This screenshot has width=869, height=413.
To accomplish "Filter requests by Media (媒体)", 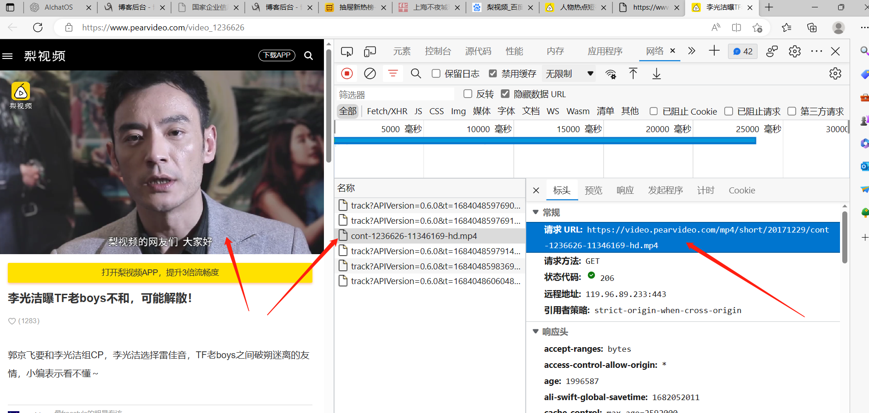I will (x=481, y=111).
